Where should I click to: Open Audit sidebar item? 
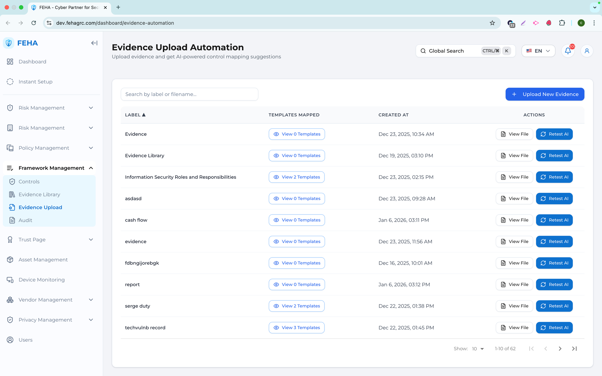[x=25, y=220]
